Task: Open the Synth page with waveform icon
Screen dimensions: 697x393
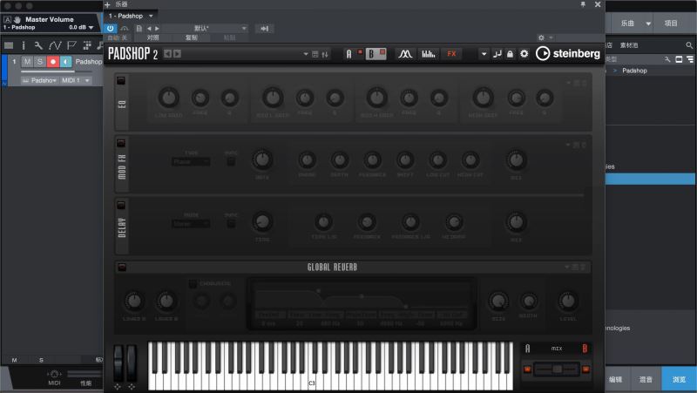Action: pyautogui.click(x=404, y=54)
